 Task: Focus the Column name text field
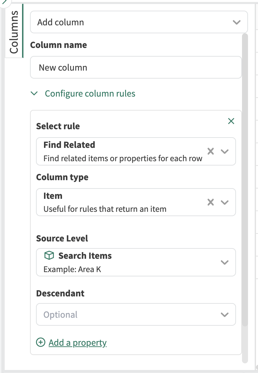click(x=135, y=68)
